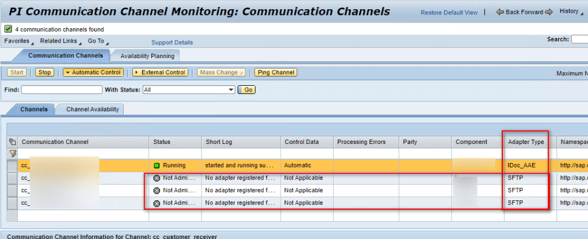Click the Restore Default View link
Viewport: 588px width, 239px height.
[449, 13]
